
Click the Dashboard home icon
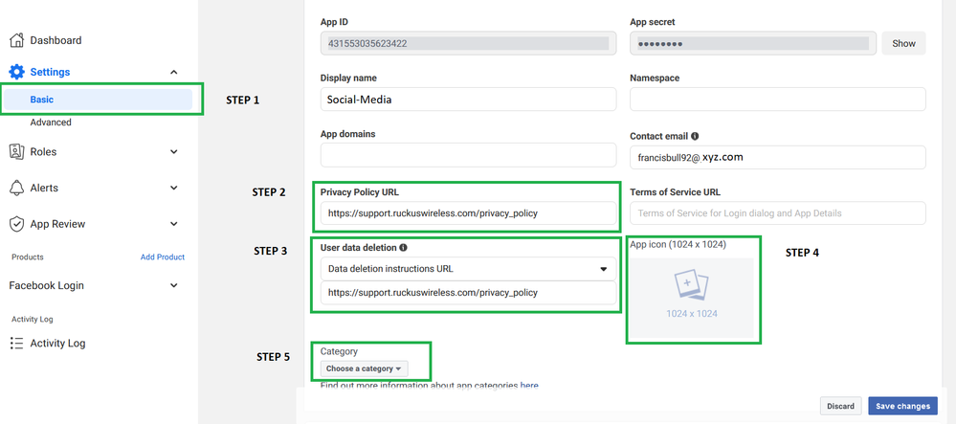16,40
